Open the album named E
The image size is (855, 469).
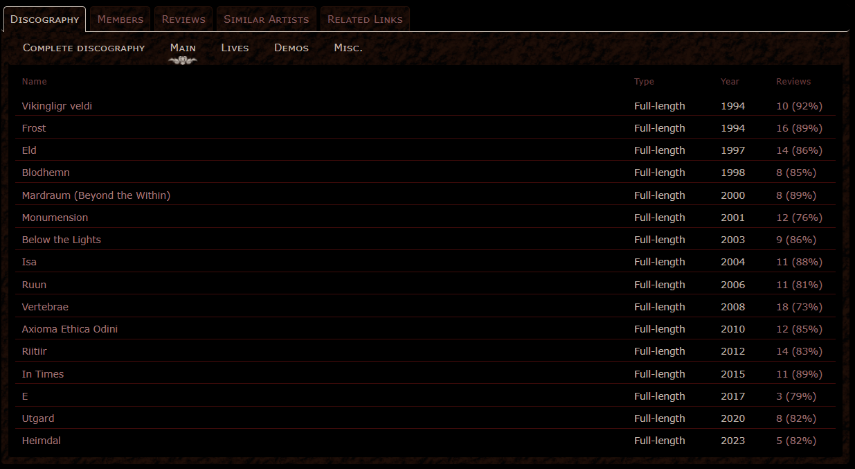pos(25,396)
